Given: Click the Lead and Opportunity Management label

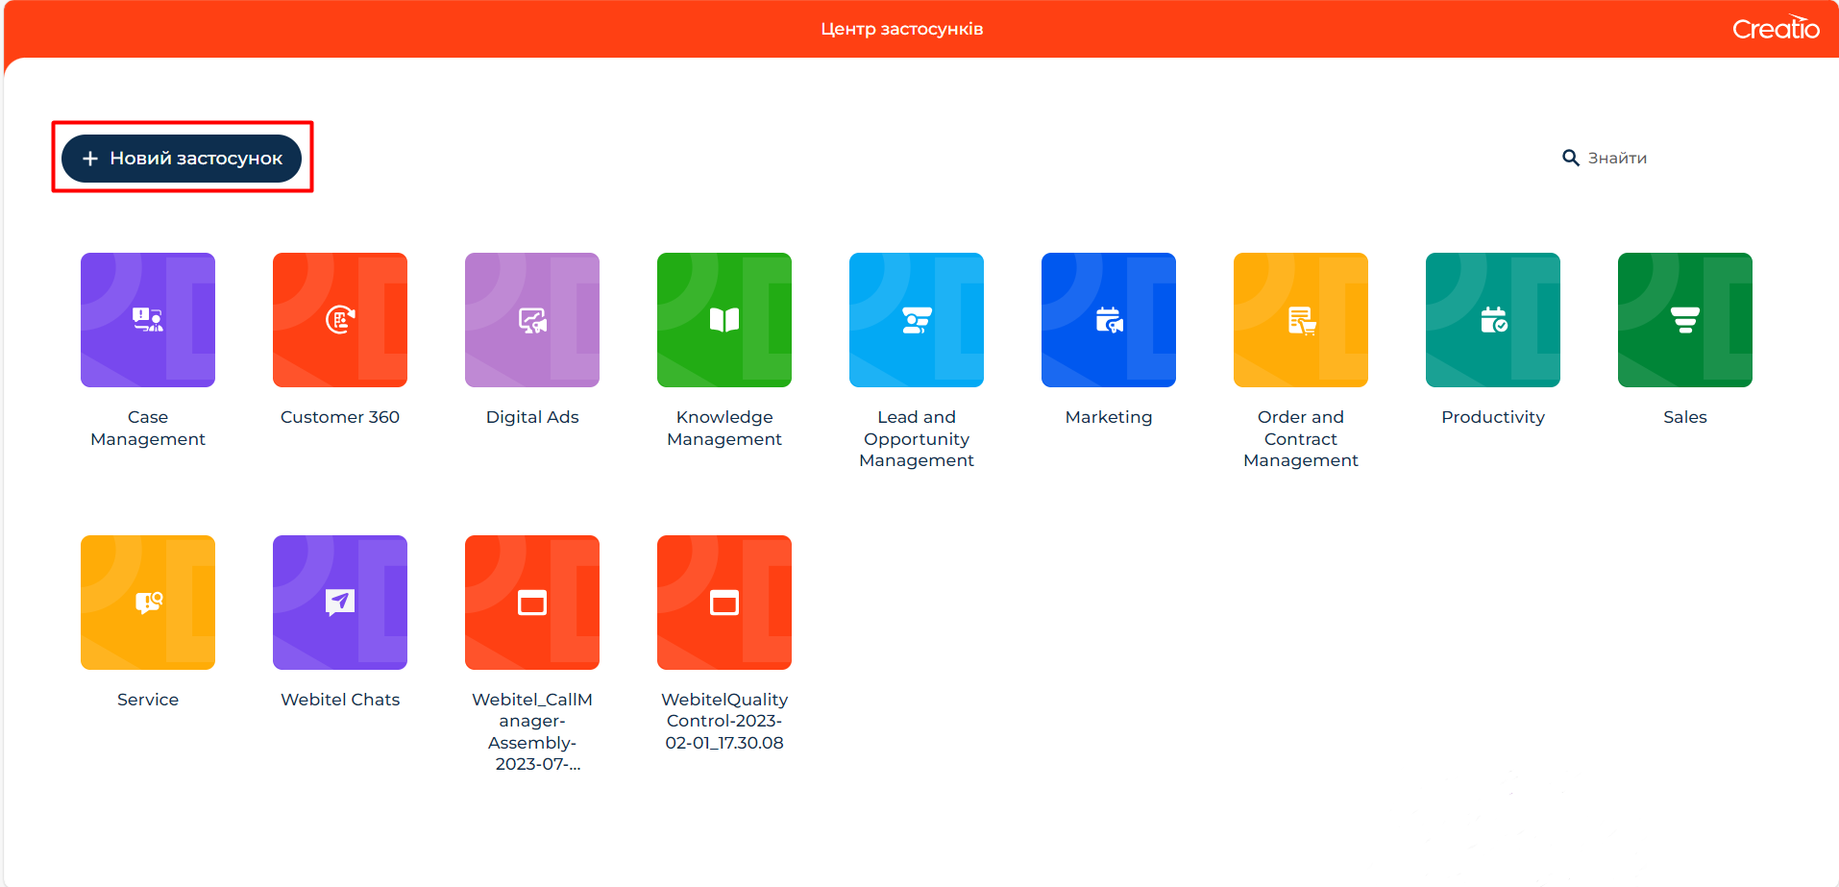Looking at the screenshot, I should (x=917, y=438).
